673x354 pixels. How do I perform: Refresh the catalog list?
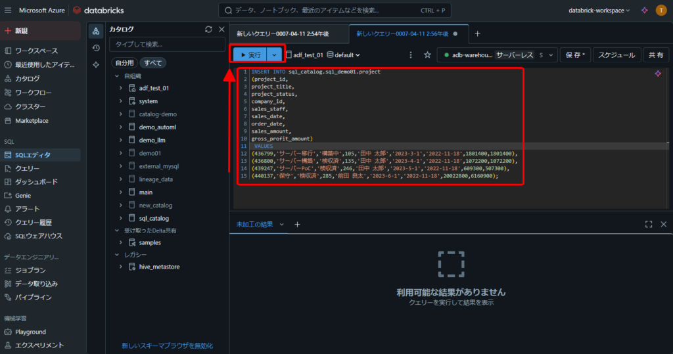[x=208, y=29]
